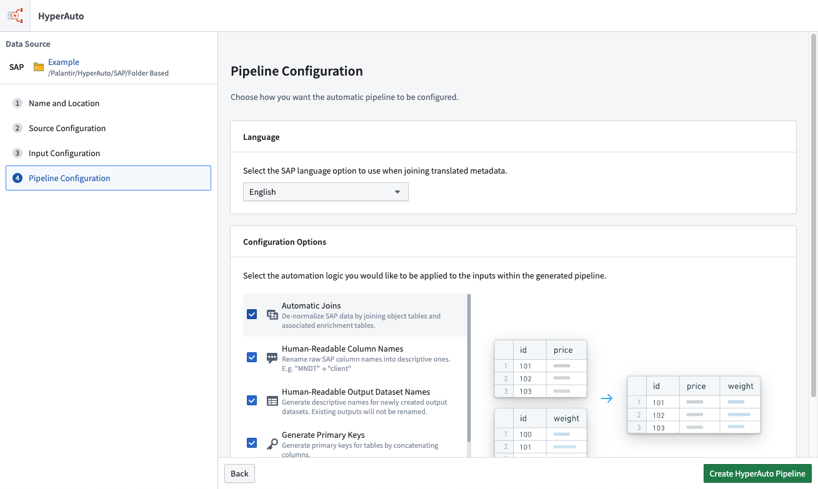Select Pipeline Configuration step
This screenshot has width=818, height=489.
108,178
